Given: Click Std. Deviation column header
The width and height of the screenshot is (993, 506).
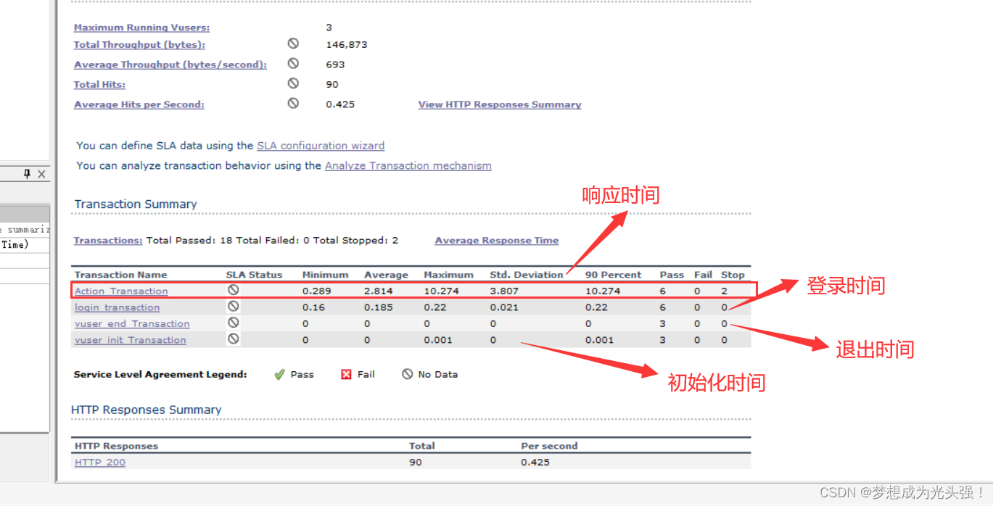Looking at the screenshot, I should (x=527, y=275).
